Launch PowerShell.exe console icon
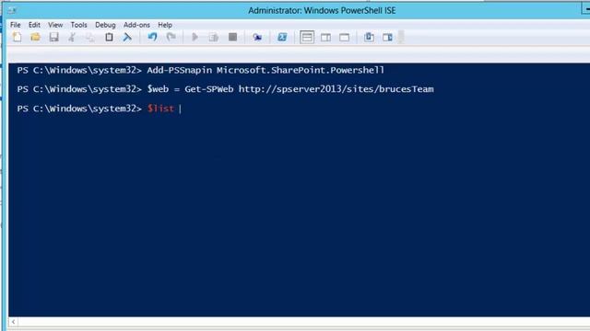The height and width of the screenshot is (331, 590). point(282,37)
